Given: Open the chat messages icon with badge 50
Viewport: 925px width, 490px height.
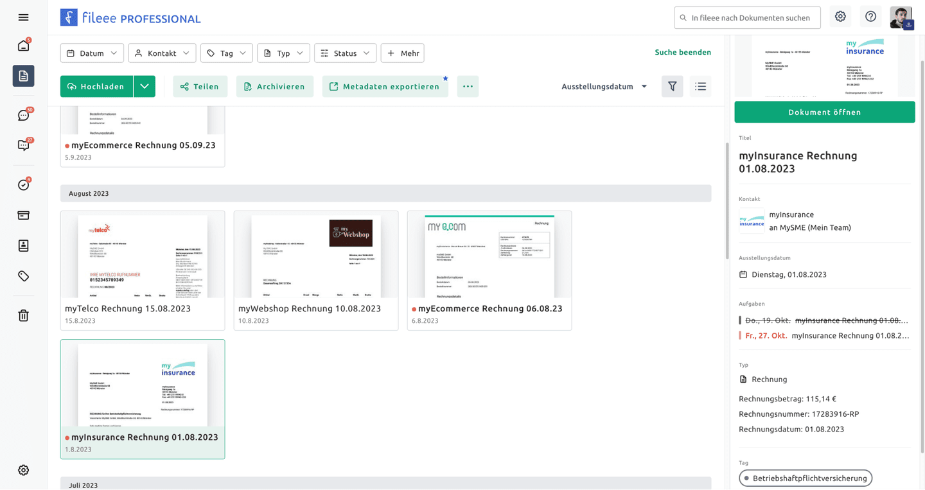Looking at the screenshot, I should pyautogui.click(x=24, y=116).
